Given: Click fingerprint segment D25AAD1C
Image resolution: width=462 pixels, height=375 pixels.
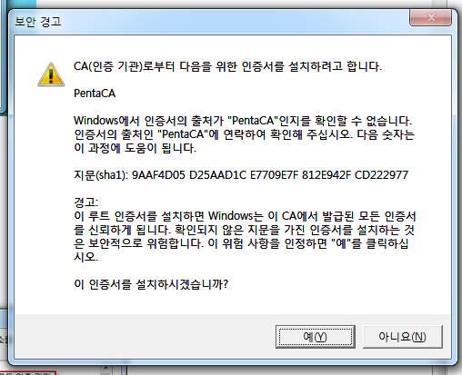Looking at the screenshot, I should click(x=217, y=175).
